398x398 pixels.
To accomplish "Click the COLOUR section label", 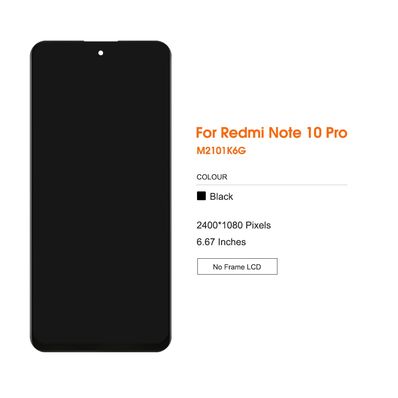I will [x=212, y=177].
